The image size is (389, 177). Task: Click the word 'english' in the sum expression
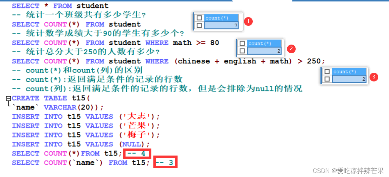(240, 61)
